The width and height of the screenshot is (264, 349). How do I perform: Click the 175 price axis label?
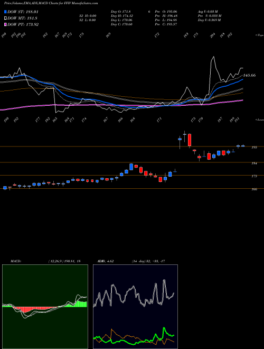click(x=254, y=176)
